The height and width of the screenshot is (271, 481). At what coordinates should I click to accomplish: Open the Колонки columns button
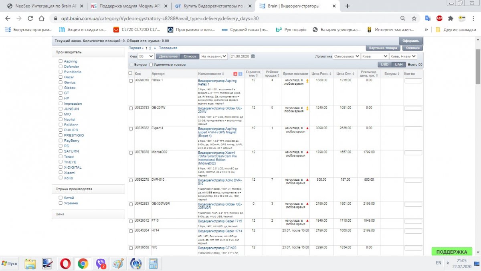(412, 48)
